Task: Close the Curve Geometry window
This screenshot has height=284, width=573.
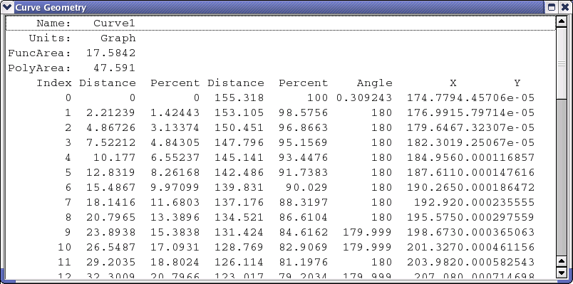Action: point(564,7)
